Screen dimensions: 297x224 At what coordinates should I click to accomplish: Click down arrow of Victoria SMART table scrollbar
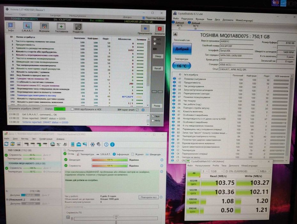pos(148,105)
